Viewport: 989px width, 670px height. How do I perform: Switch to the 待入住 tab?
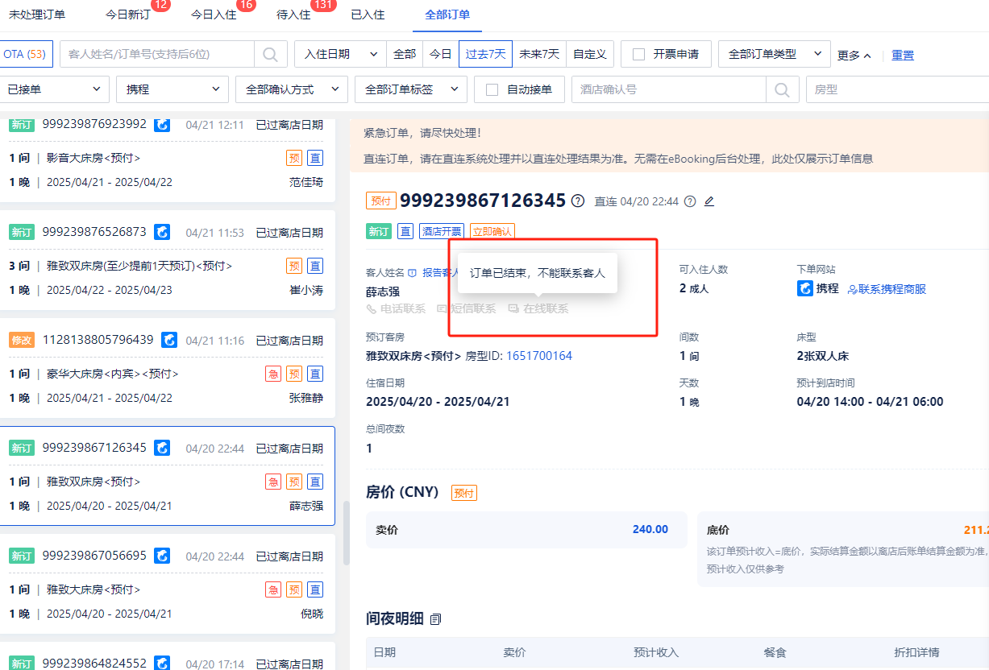coord(293,14)
